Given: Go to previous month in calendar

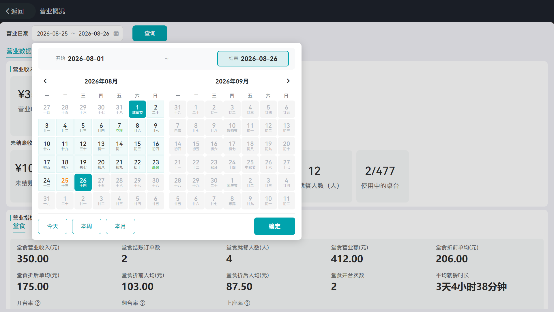Looking at the screenshot, I should click(45, 81).
